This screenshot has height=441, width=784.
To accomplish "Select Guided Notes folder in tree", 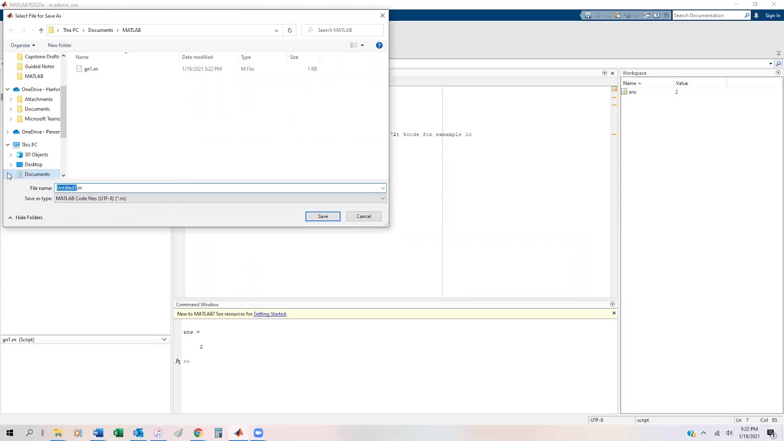I will point(39,67).
